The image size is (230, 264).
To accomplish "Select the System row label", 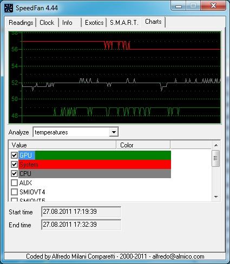I will [x=29, y=165].
